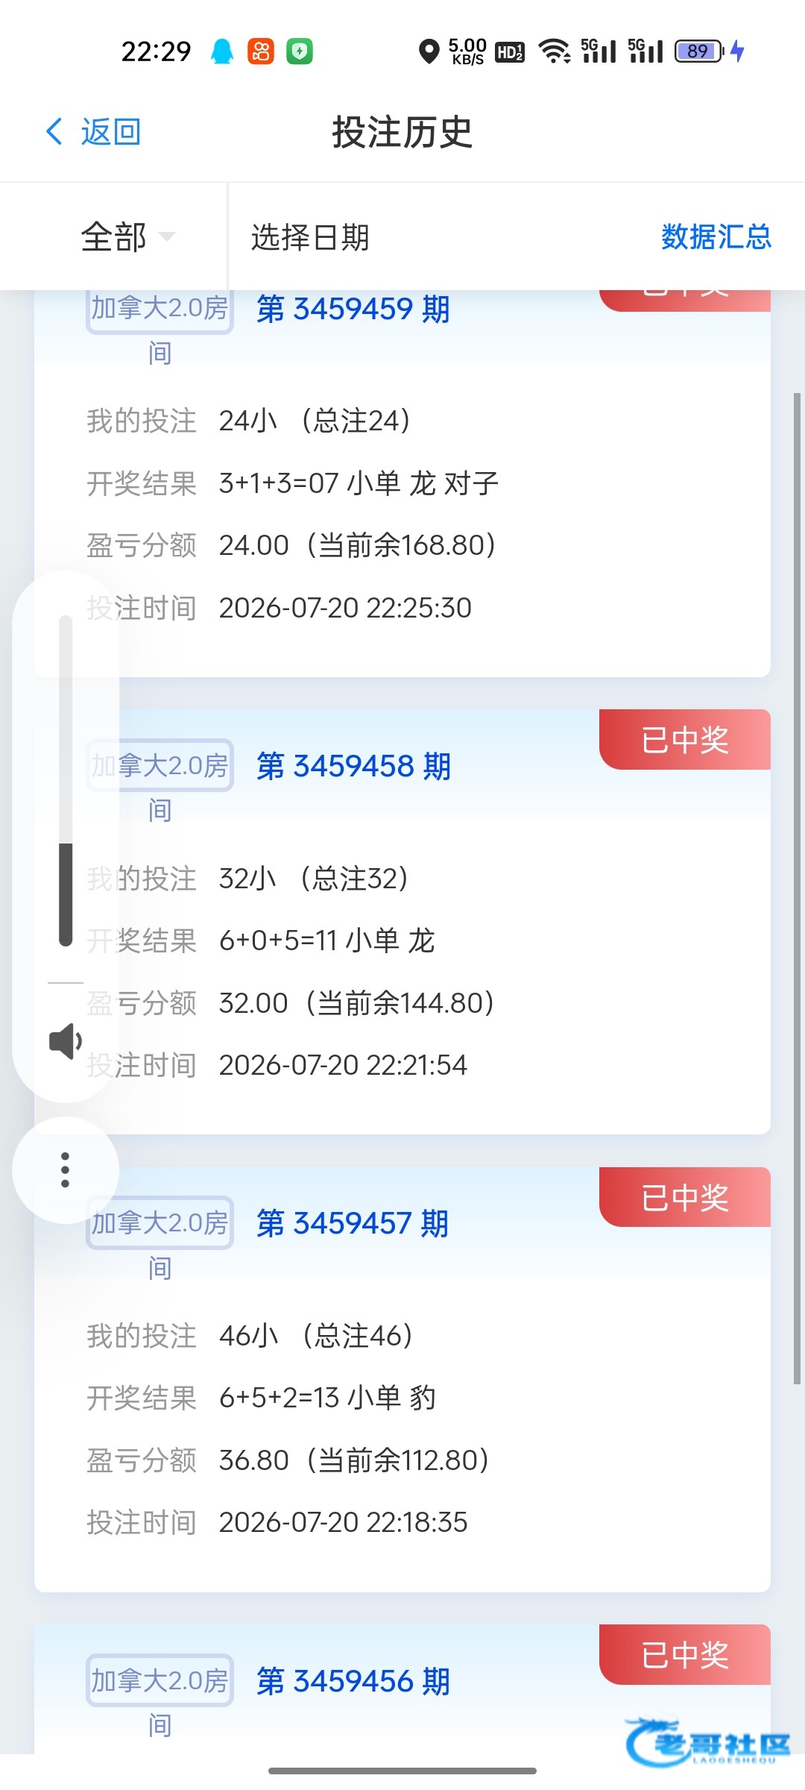Open 数据汇总 data summary
This screenshot has width=805, height=1790.
coord(716,237)
